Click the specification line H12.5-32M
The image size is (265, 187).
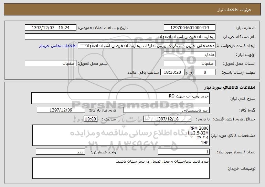tap(198, 133)
